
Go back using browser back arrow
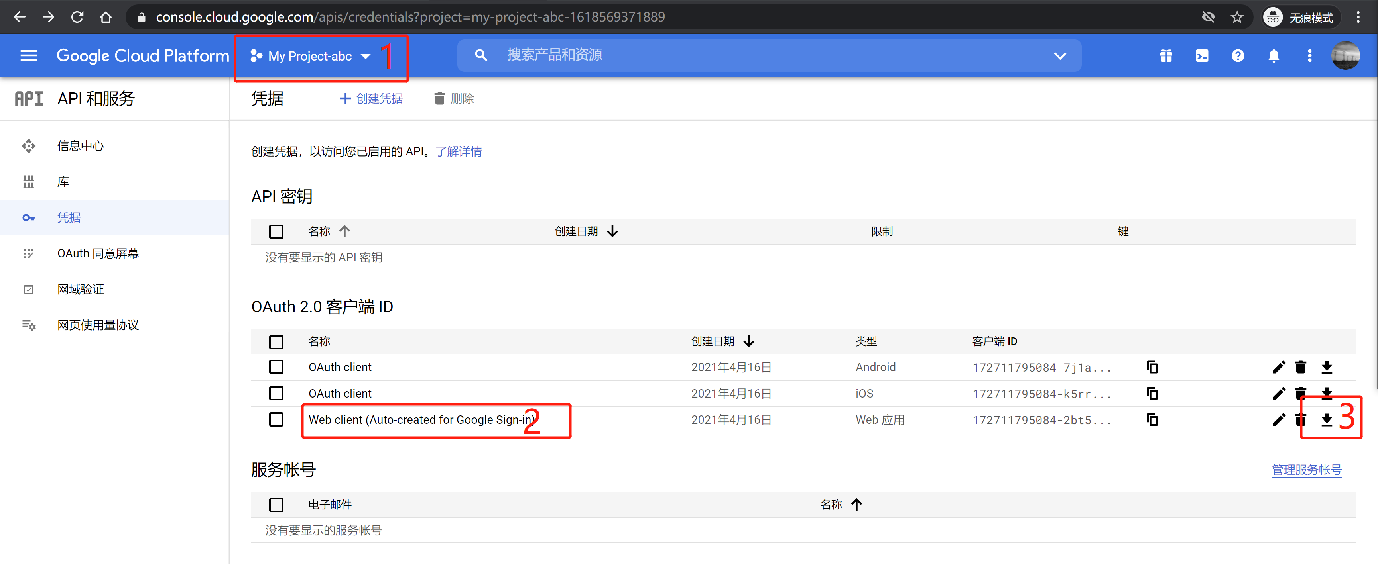[x=20, y=17]
